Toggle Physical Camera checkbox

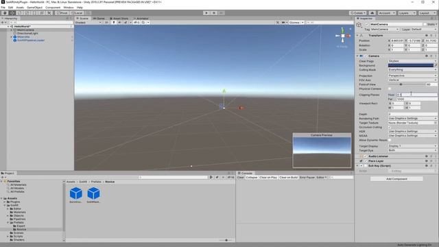390,89
